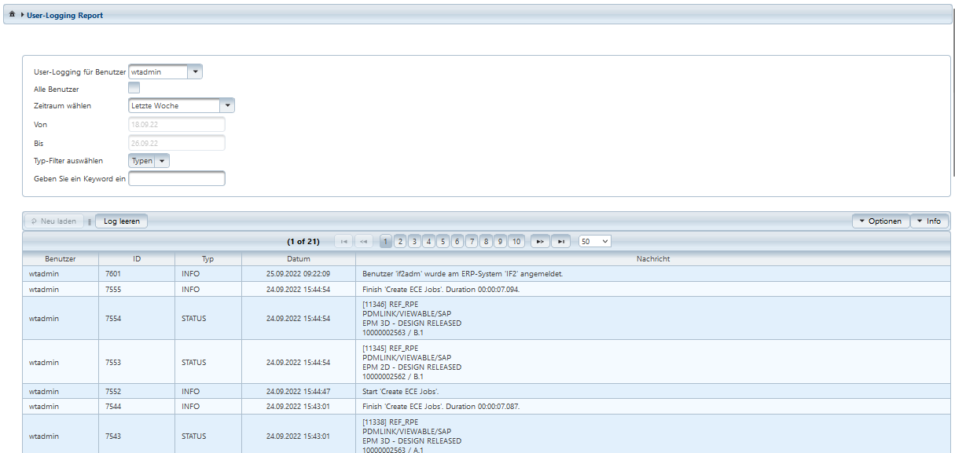The height and width of the screenshot is (453, 955).
Task: Select log row with ID 7601
Action: (113, 274)
